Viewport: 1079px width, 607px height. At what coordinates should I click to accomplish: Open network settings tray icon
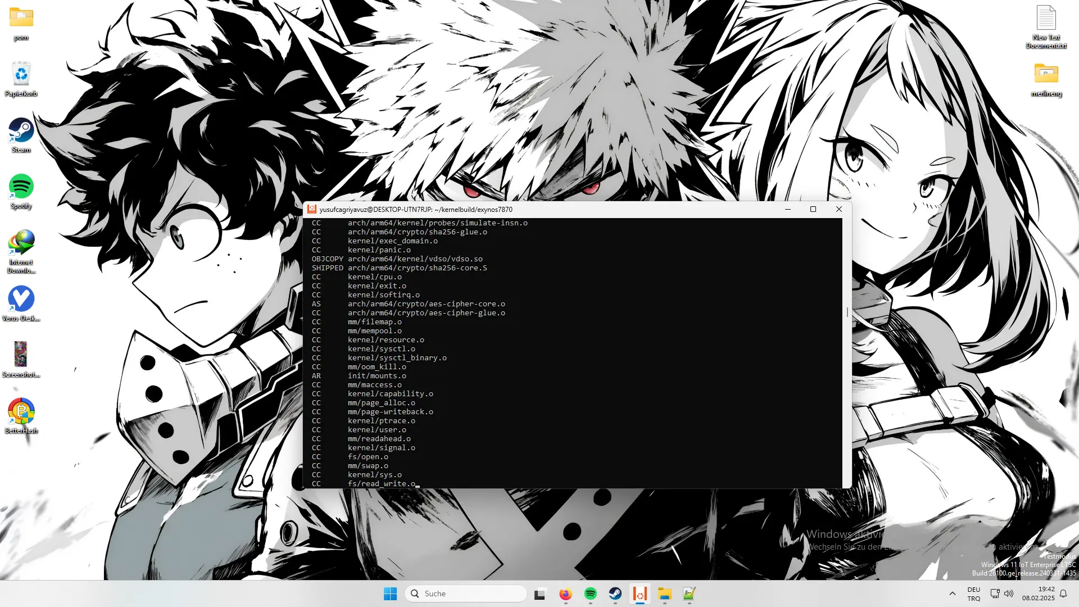pos(995,594)
